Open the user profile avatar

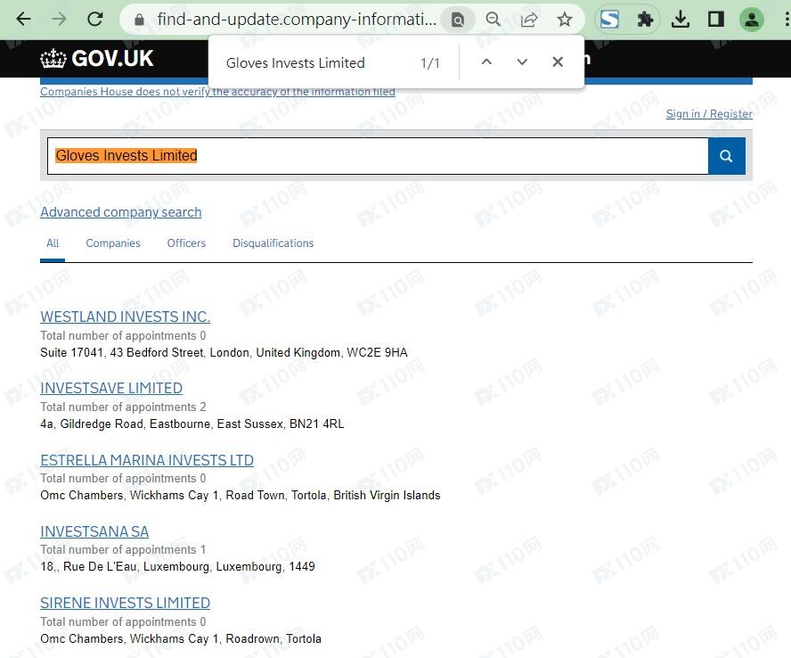point(752,19)
